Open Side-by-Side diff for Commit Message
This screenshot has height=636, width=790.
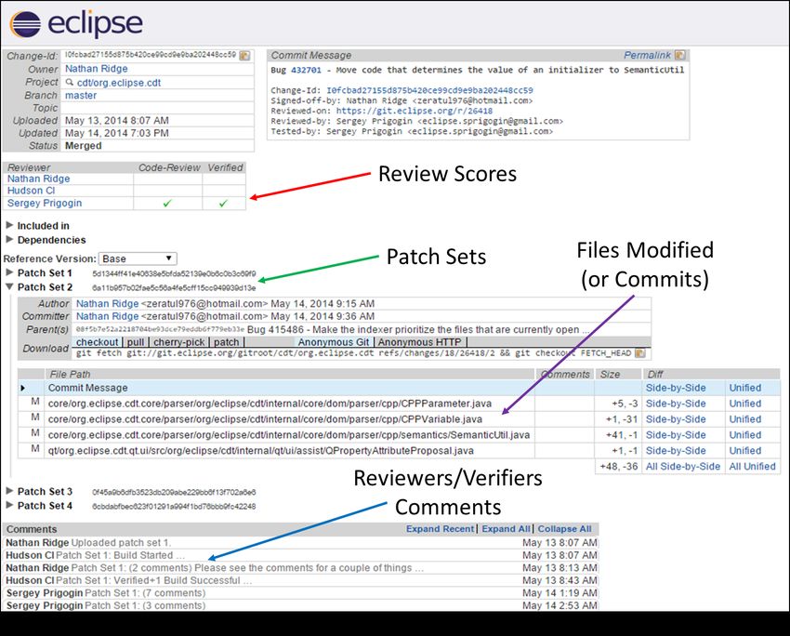click(x=676, y=388)
